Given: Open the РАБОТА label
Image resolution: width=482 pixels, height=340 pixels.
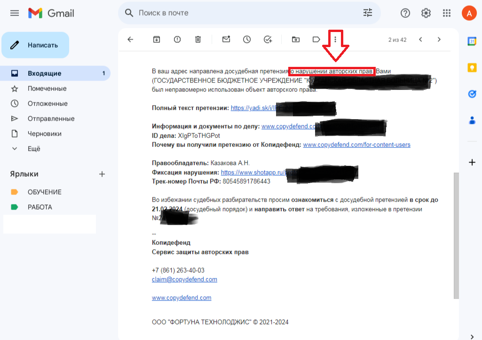Looking at the screenshot, I should click(x=40, y=207).
